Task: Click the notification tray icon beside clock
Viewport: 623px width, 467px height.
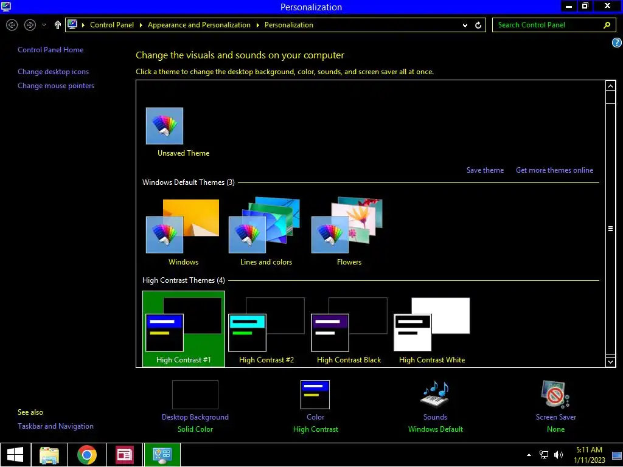Action: (x=617, y=455)
